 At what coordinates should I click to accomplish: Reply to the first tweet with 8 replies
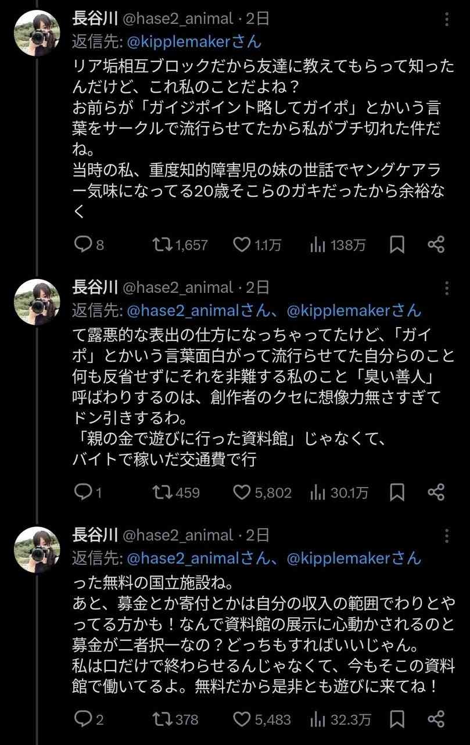coord(82,245)
